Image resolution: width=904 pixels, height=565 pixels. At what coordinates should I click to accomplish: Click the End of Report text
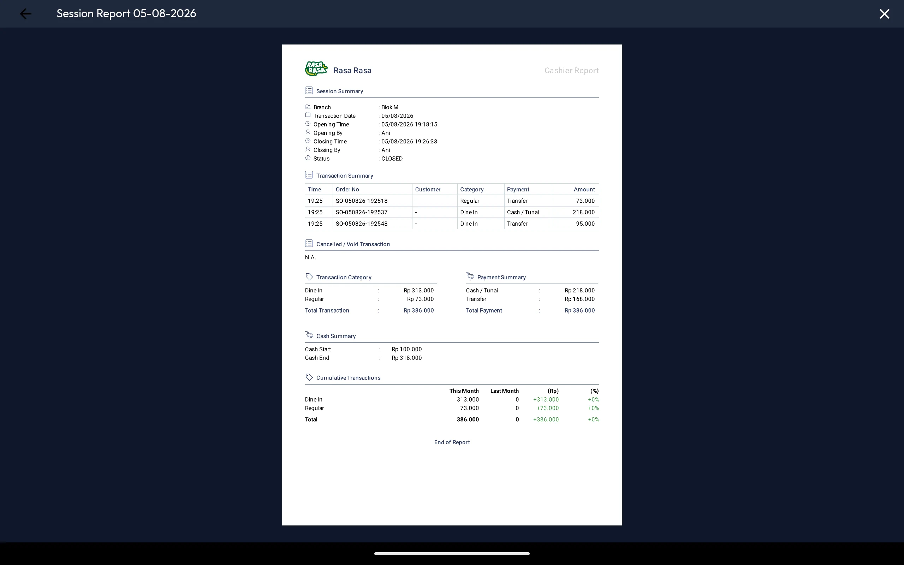click(x=452, y=442)
